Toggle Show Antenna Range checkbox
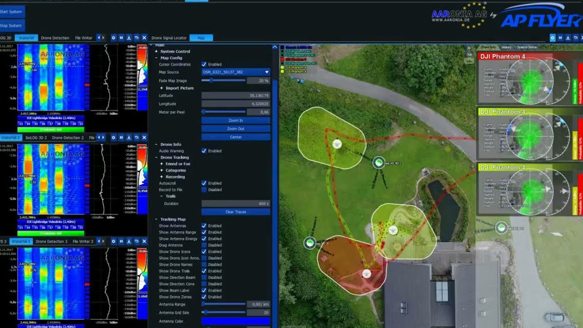 (204, 232)
